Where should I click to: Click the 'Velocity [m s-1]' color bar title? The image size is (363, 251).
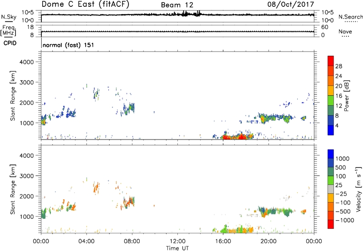click(x=358, y=189)
